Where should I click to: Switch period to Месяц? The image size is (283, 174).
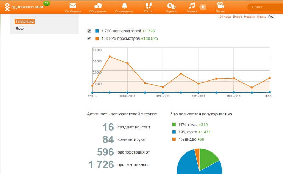click(261, 17)
